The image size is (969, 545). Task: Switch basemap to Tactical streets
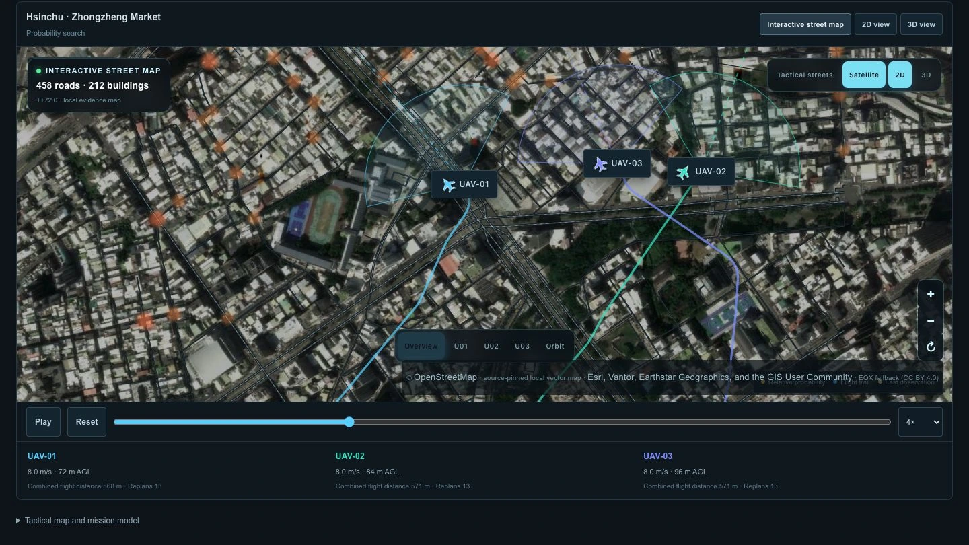point(805,75)
